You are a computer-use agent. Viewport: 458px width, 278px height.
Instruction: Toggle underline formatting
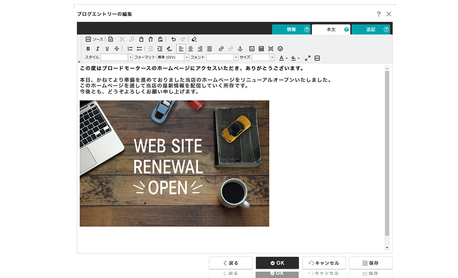107,49
